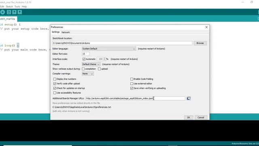
Task: Enable Display line numbers
Action: point(55,79)
